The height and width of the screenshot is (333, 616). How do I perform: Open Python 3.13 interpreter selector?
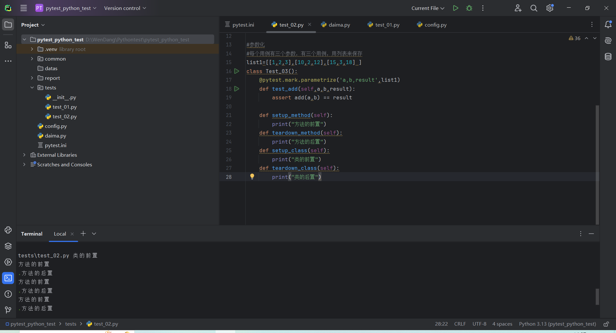coord(558,324)
